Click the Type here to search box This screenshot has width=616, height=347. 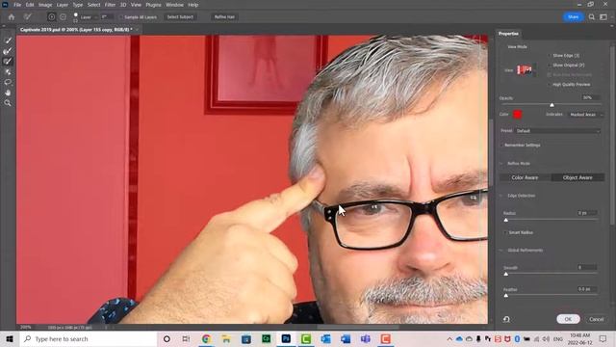pyautogui.click(x=89, y=338)
